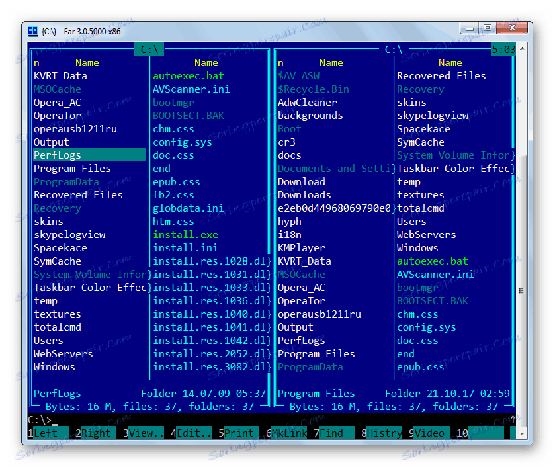555x467 pixels.
Task: Maximize the Far Manager window
Action: click(488, 28)
